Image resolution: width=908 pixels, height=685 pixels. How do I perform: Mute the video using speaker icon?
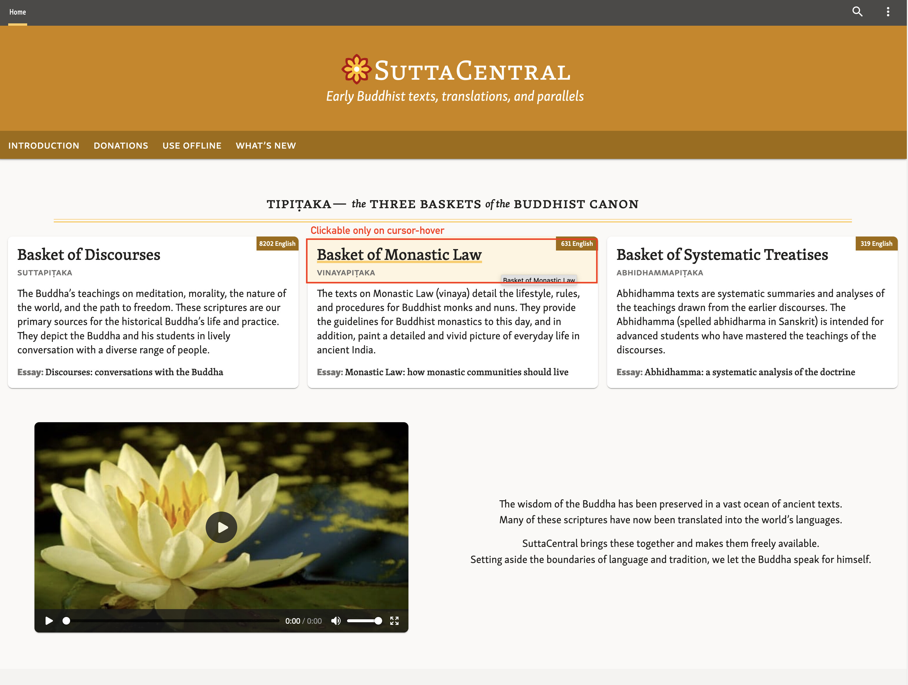[336, 620]
